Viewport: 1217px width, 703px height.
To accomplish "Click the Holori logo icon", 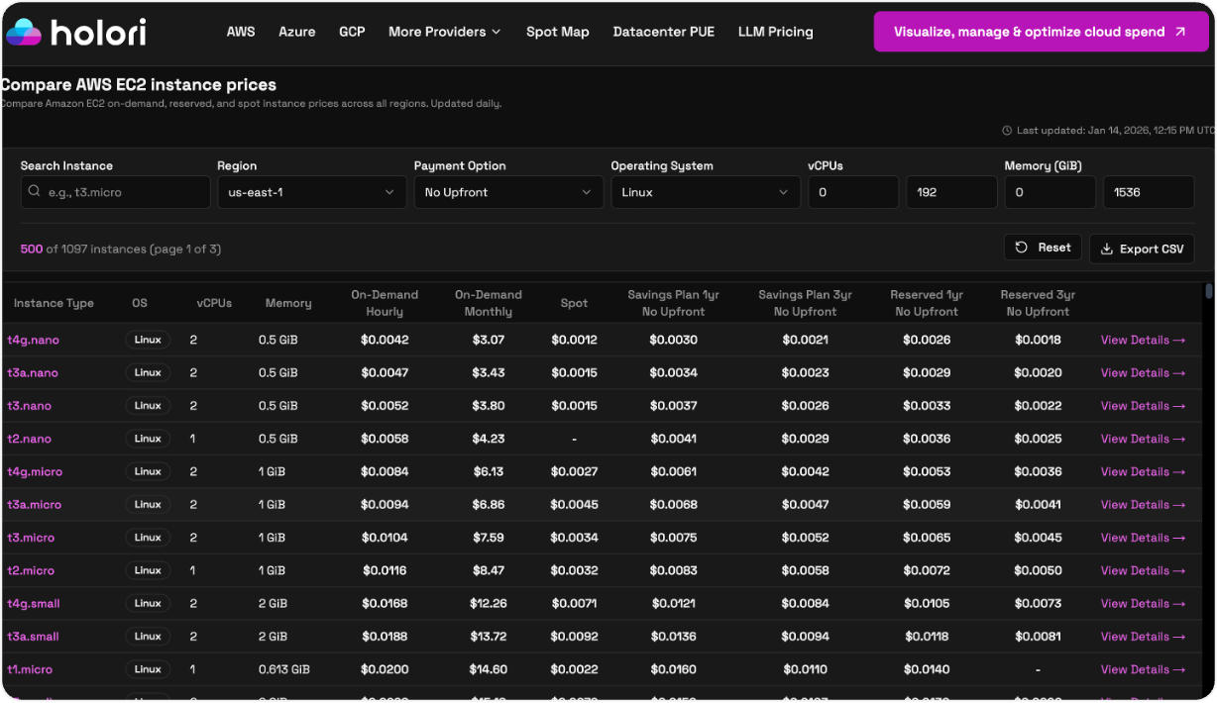I will (25, 31).
